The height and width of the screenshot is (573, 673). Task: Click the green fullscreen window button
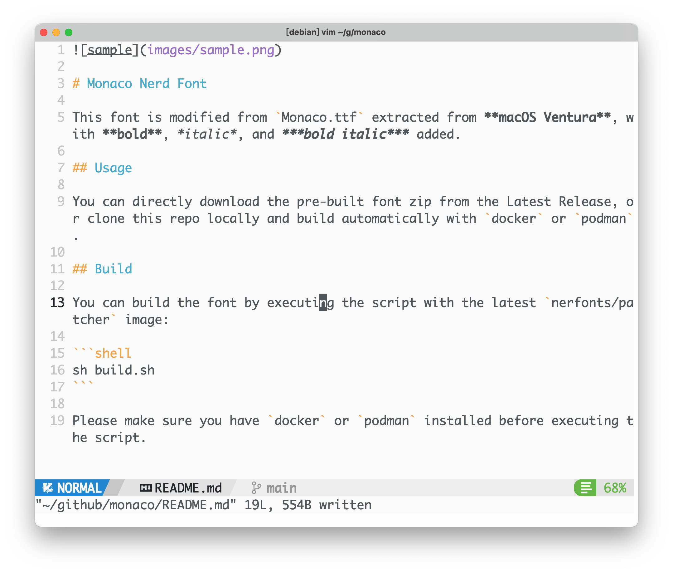[69, 32]
